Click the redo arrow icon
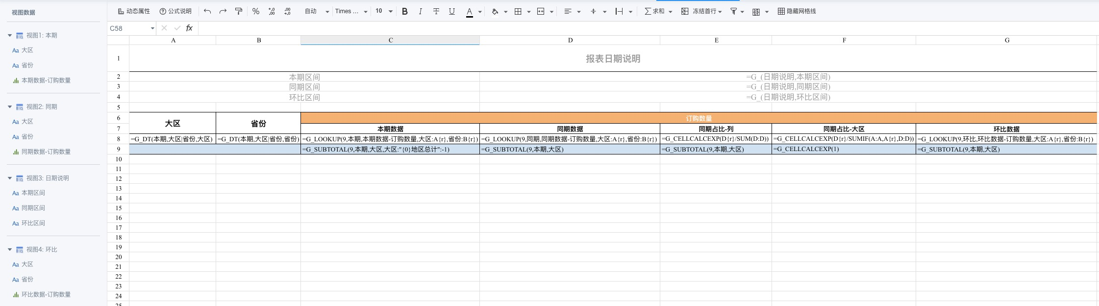Viewport: 1099px width, 306px height. pyautogui.click(x=223, y=11)
